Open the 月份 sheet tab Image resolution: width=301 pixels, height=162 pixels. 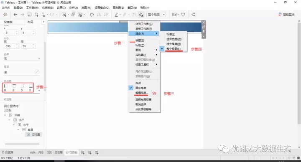point(41,152)
